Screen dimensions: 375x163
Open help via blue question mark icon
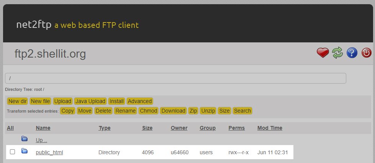tap(352, 53)
